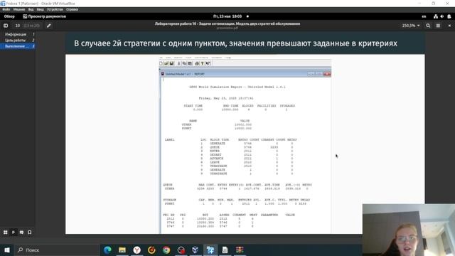Viewport: 455px width, 256px height.
Task: Switch sidebar to outline view
Action: tap(14, 233)
